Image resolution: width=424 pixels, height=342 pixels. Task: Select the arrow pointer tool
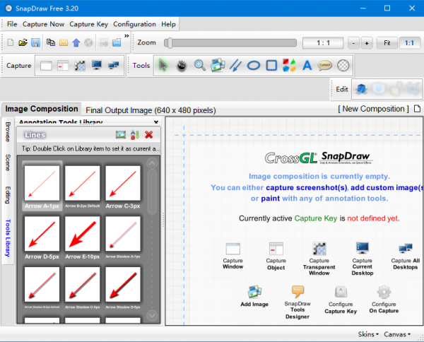[163, 66]
